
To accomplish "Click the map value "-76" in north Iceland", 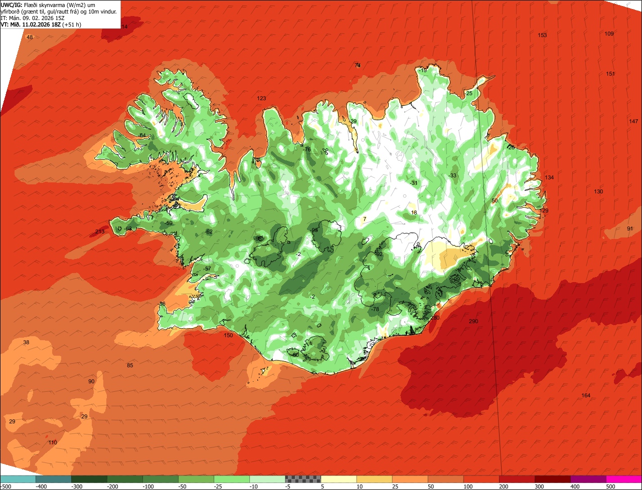I will click(x=307, y=149).
